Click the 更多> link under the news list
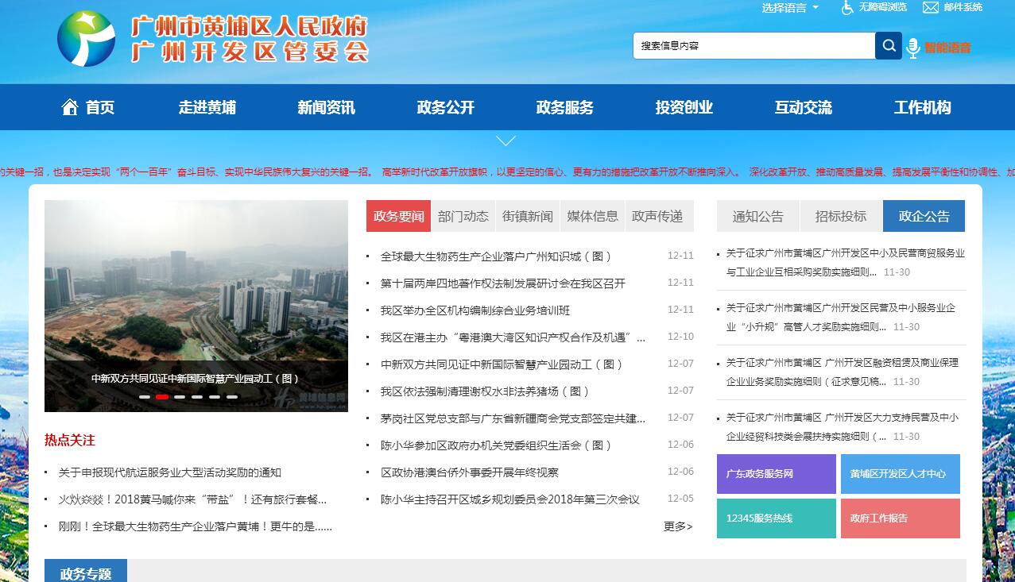 (678, 526)
